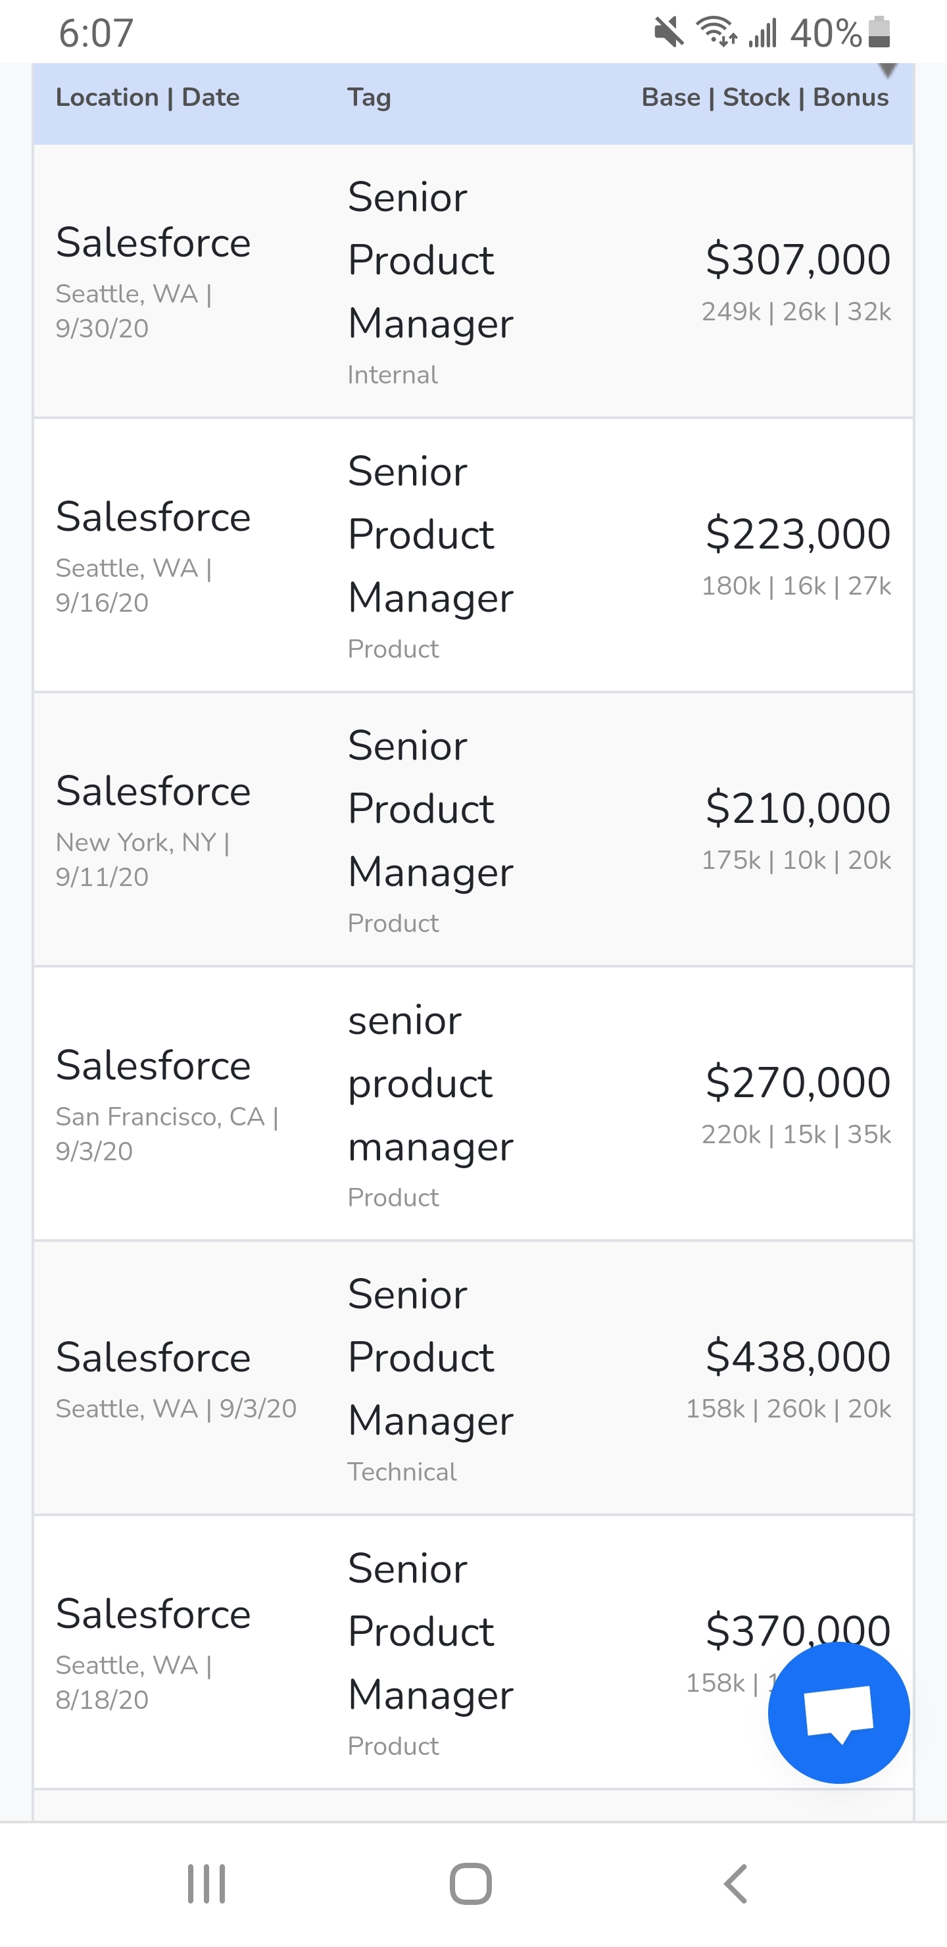Tap the cellular signal strength icon
The image size is (947, 1947).
click(x=763, y=34)
